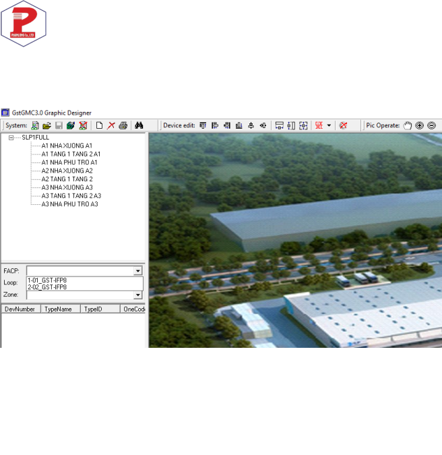Viewport: 442px width, 455px height.
Task: Click the TypeID column header
Action: click(100, 309)
